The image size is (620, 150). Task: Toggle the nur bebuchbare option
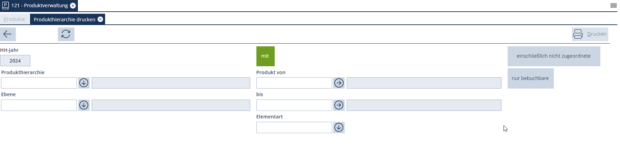coord(530,78)
